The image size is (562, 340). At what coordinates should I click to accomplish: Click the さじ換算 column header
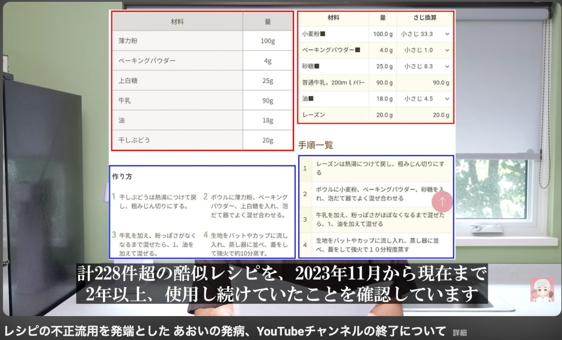coord(425,18)
